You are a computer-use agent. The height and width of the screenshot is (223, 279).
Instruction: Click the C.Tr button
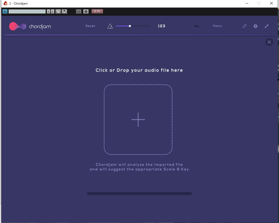tap(97, 11)
